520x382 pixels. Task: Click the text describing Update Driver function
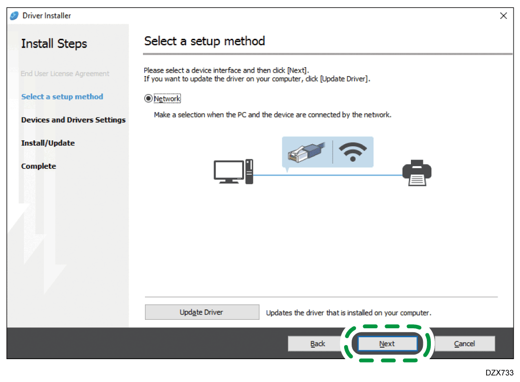point(348,313)
